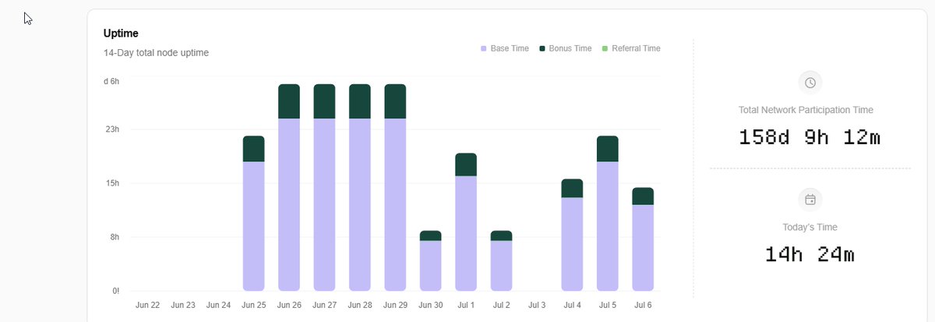This screenshot has width=935, height=322.
Task: Click the Today's Time label
Action: 810,227
